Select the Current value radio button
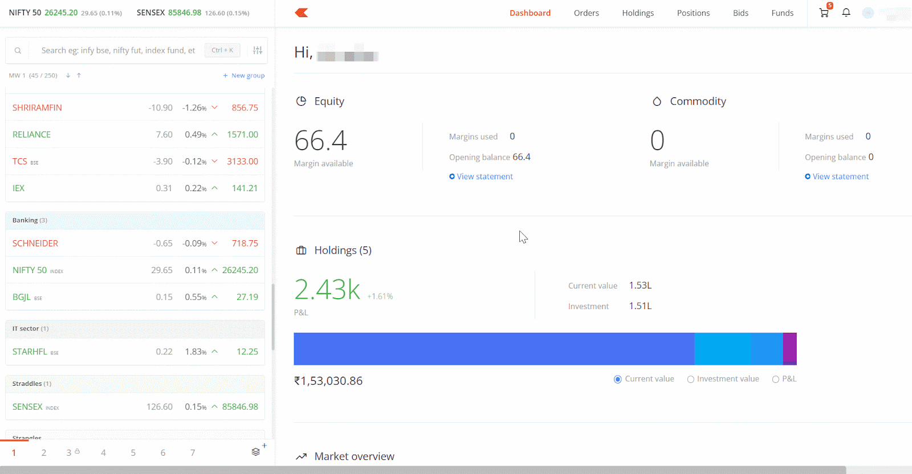The width and height of the screenshot is (912, 474). [617, 380]
